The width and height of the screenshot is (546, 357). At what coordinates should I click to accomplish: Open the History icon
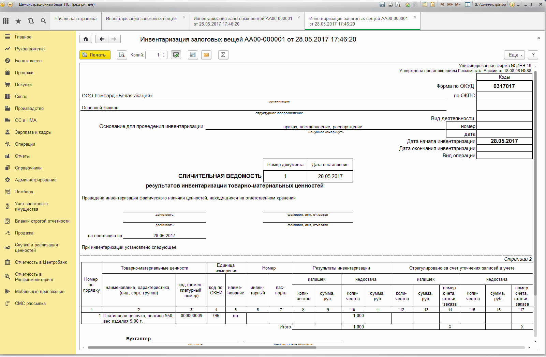(31, 21)
